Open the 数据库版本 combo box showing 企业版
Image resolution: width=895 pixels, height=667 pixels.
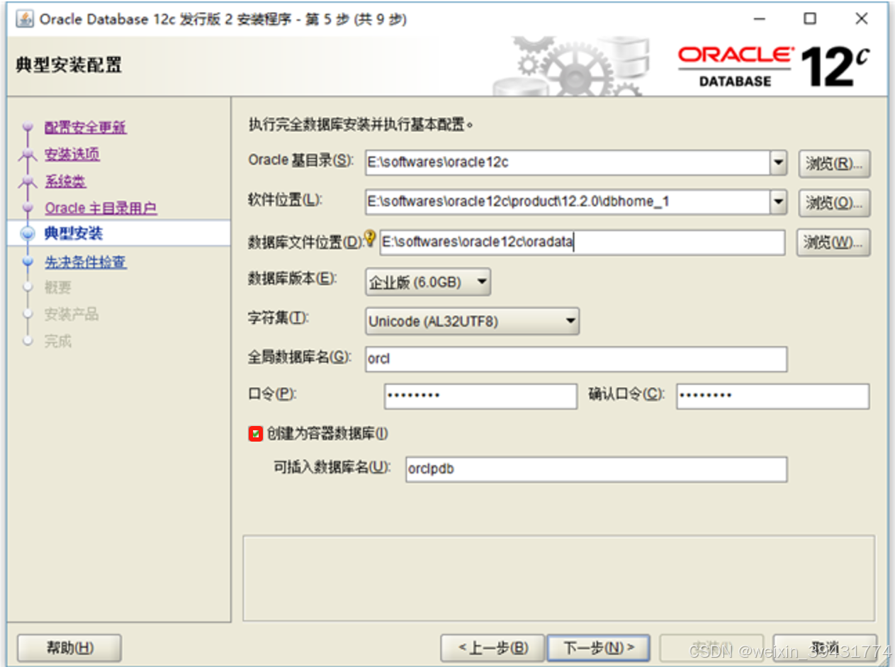click(x=483, y=281)
